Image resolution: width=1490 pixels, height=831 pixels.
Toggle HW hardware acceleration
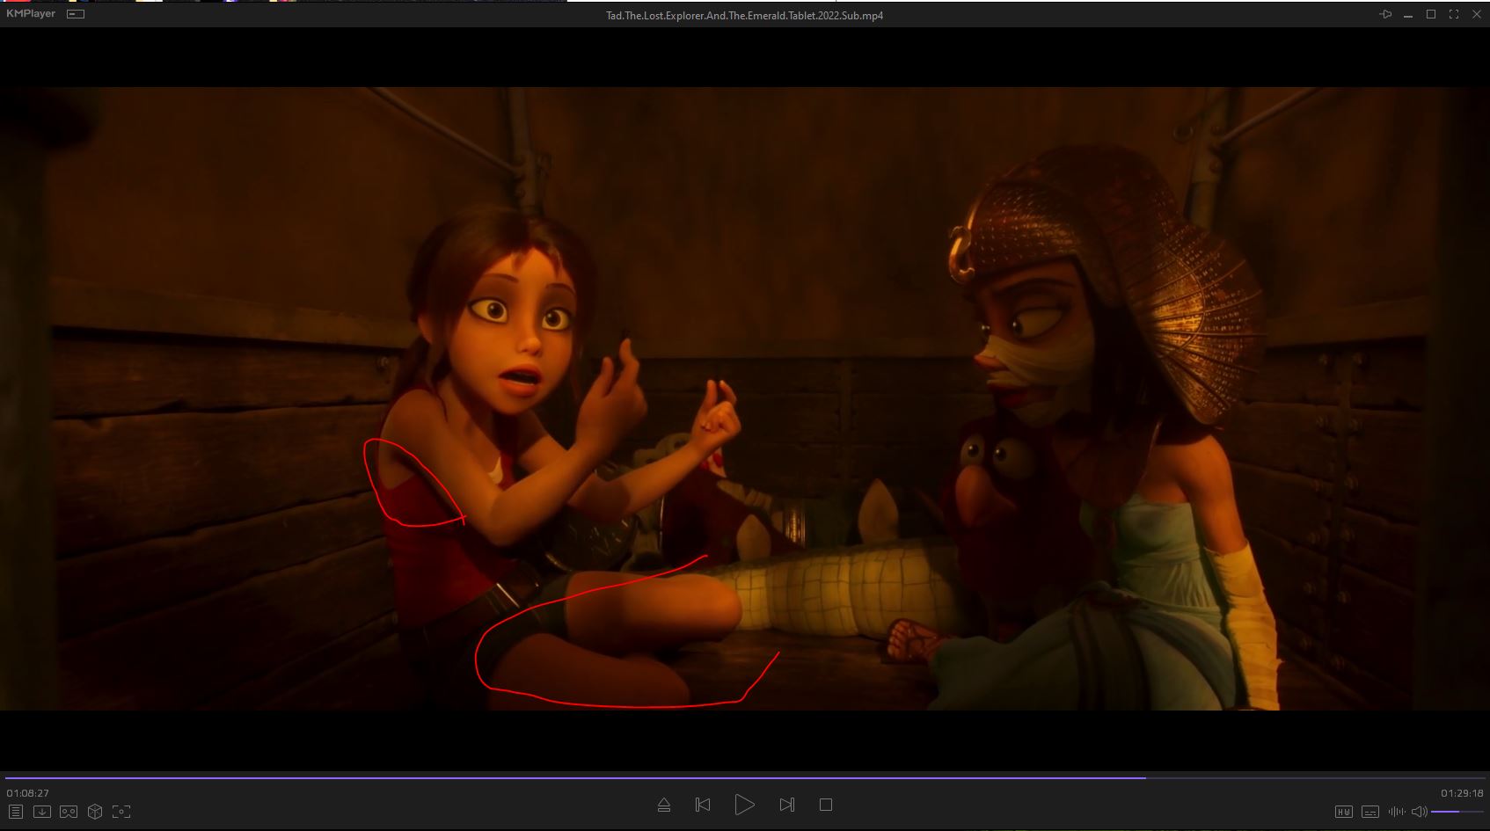(x=1343, y=812)
